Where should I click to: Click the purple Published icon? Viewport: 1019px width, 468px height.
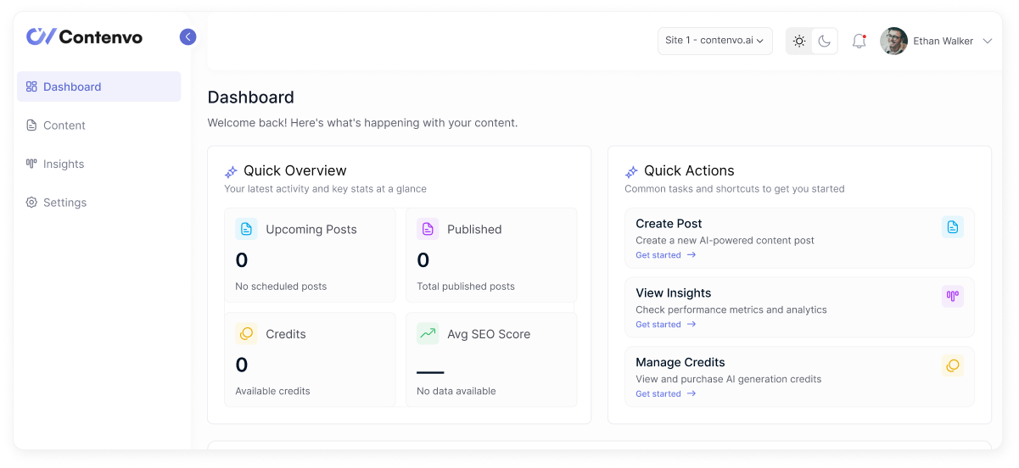click(x=428, y=229)
